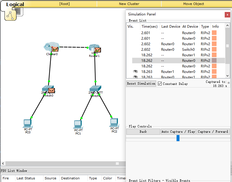
Task: Select the highlighted 18.262 Router0 event row
Action: click(178, 60)
